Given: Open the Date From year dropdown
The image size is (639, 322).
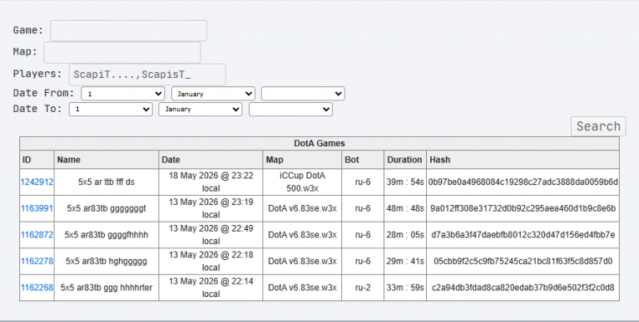Looking at the screenshot, I should click(x=303, y=94).
